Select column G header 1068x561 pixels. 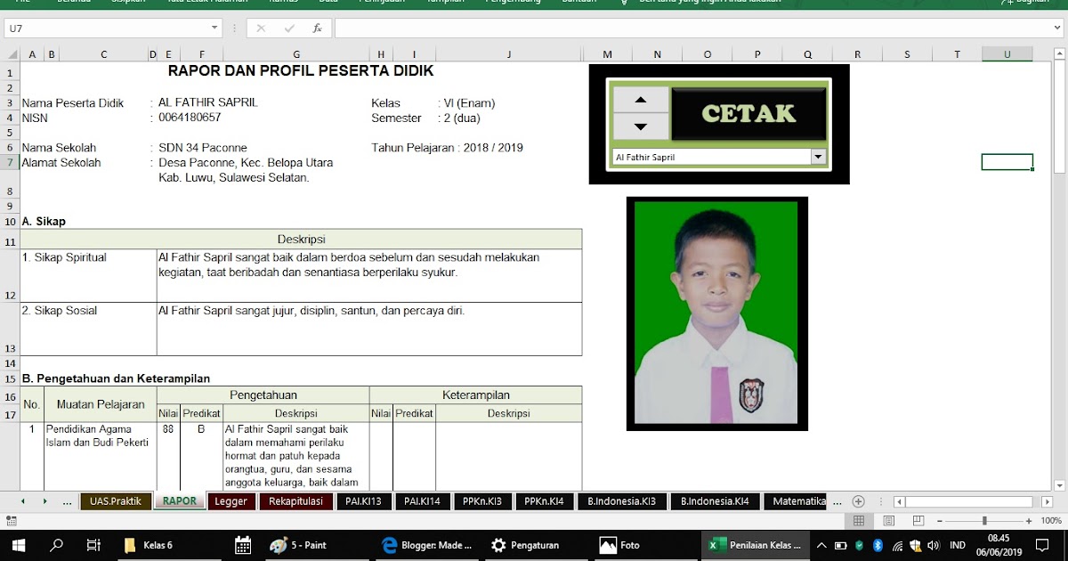[x=296, y=54]
